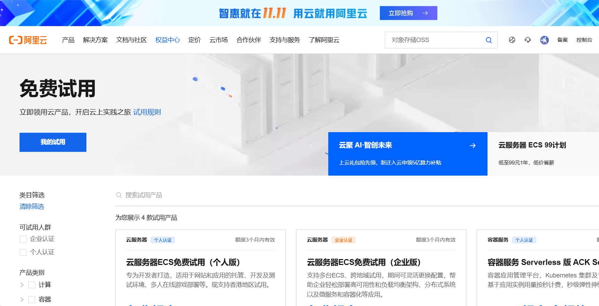Open the customer service headset icon
This screenshot has height=306, width=599.
point(528,40)
